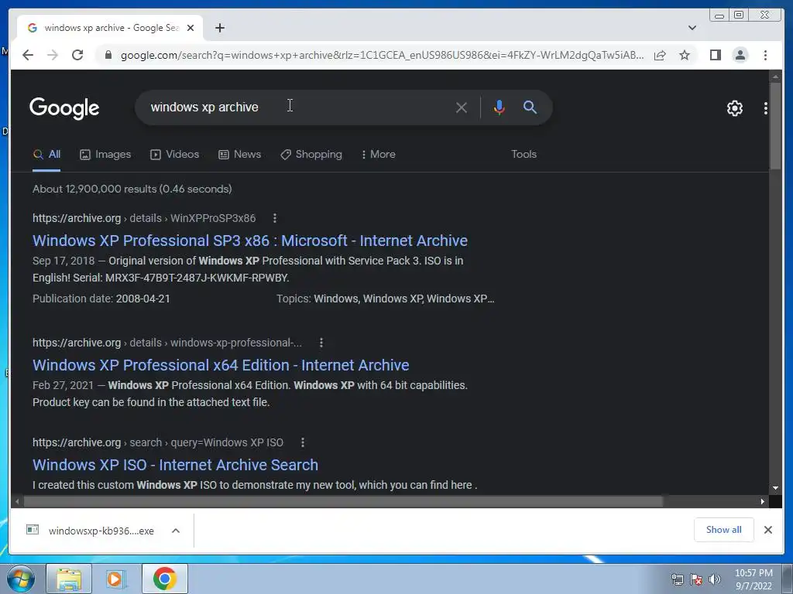Go to Google homepage via logo
This screenshot has height=594, width=793.
pyautogui.click(x=64, y=108)
